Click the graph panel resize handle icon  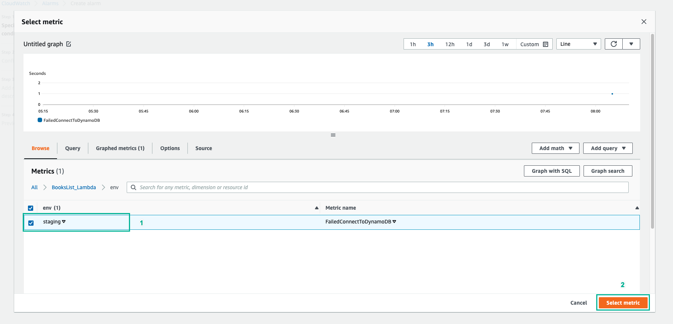tap(333, 135)
